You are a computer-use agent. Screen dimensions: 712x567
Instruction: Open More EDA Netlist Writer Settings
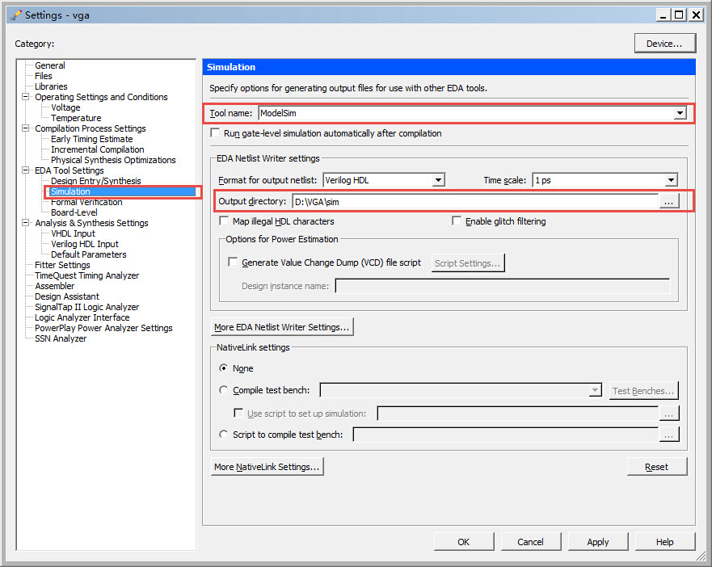[281, 327]
